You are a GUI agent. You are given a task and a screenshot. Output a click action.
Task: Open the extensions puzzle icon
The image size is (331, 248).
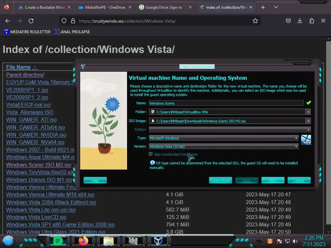tap(312, 21)
